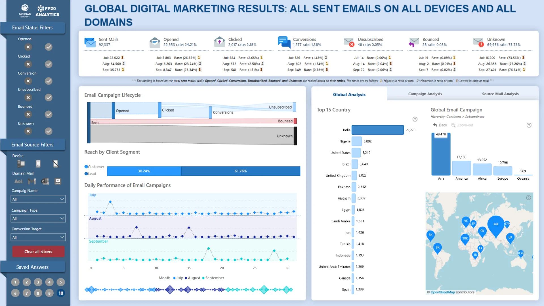Select the Customer 38.24% segment bar
Screen dimensions: 544x306
pyautogui.click(x=144, y=171)
